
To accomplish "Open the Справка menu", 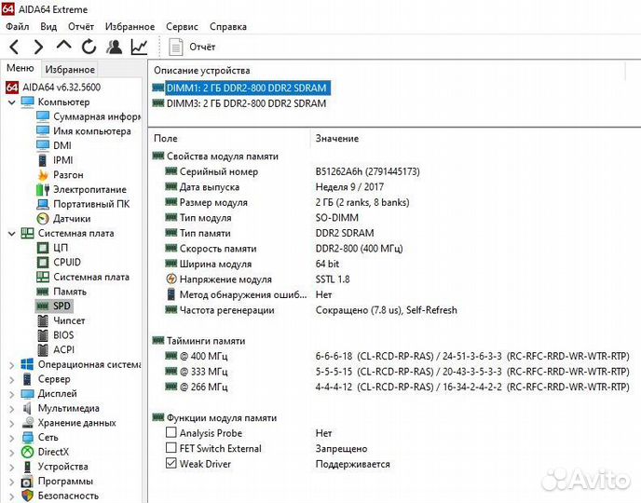I will pos(228,27).
